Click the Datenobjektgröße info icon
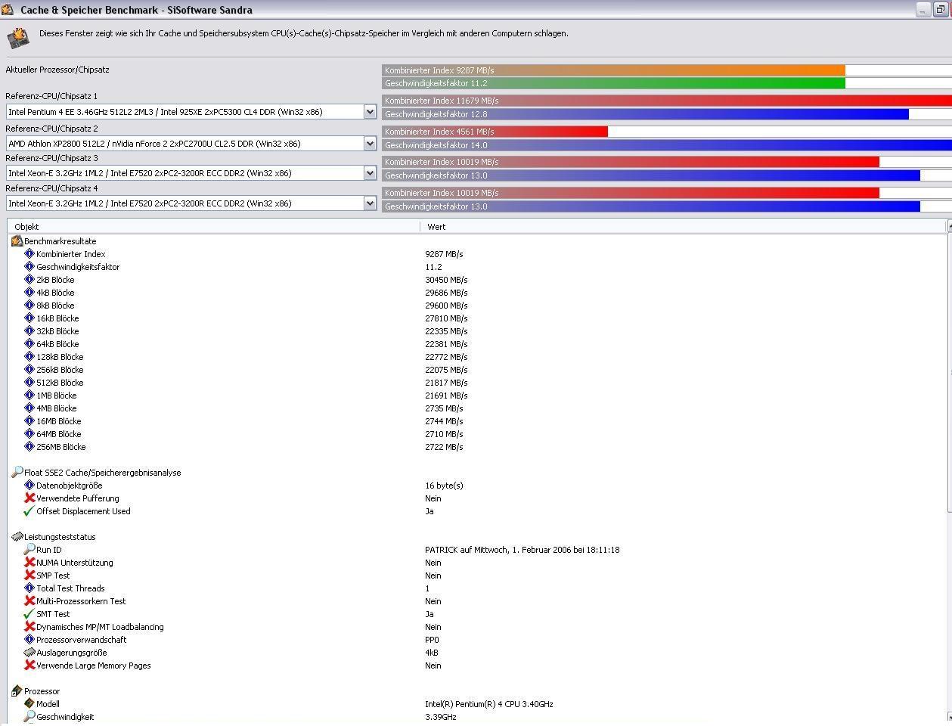The width and height of the screenshot is (952, 726). point(29,486)
